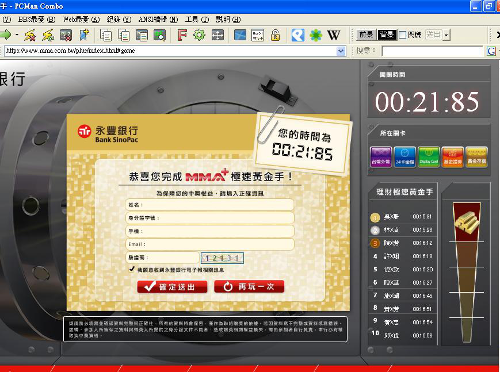The image size is (500, 372).
Task: Click the green forward arrow toolbar icon
Action: pyautogui.click(x=5, y=34)
